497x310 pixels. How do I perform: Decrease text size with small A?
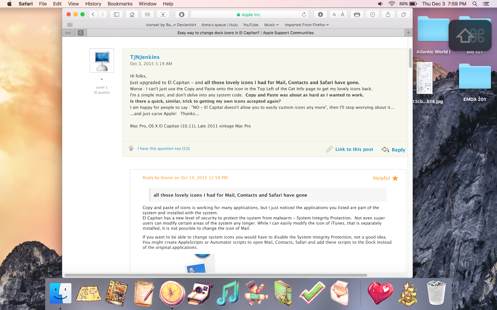(x=334, y=14)
